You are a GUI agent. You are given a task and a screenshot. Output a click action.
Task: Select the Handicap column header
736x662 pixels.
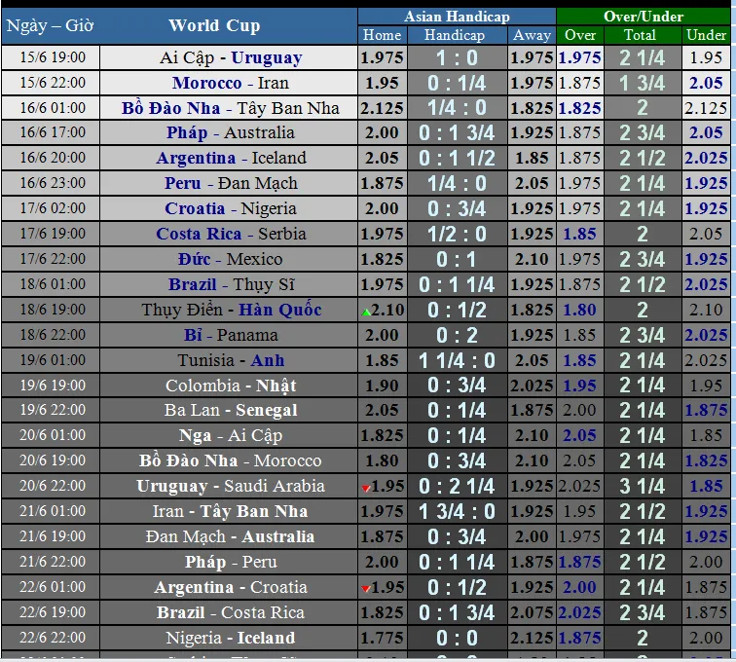point(455,35)
